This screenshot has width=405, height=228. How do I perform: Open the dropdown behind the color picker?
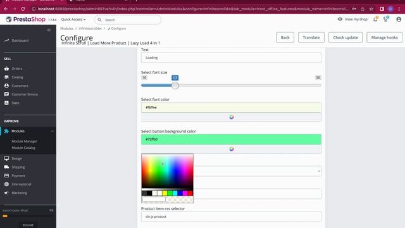pos(258,171)
